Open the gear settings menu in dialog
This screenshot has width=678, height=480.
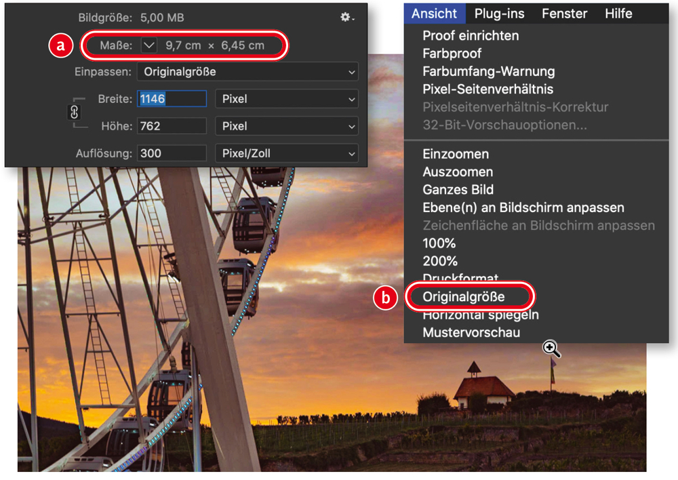[346, 18]
